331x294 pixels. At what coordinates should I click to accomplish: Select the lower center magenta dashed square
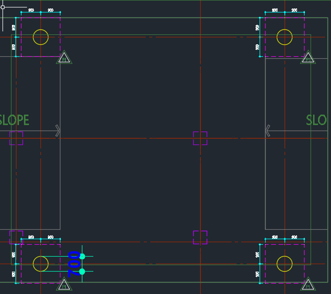(x=200, y=238)
